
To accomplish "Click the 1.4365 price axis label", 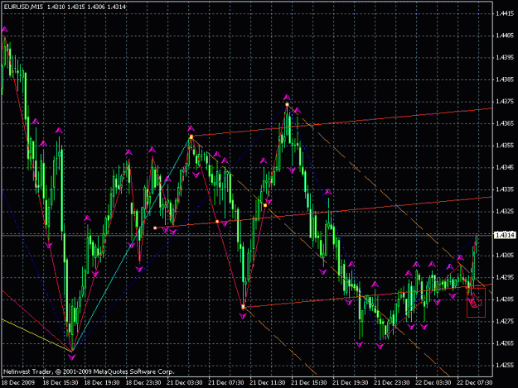I will (x=505, y=123).
